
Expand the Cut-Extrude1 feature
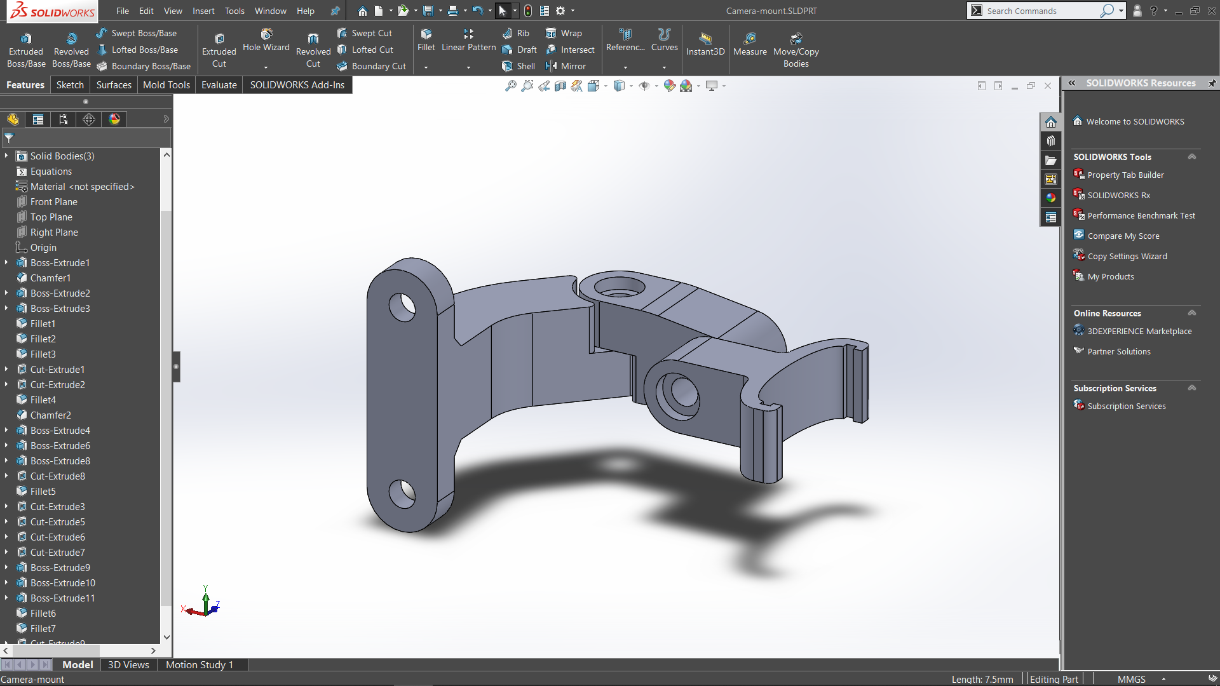coord(6,369)
